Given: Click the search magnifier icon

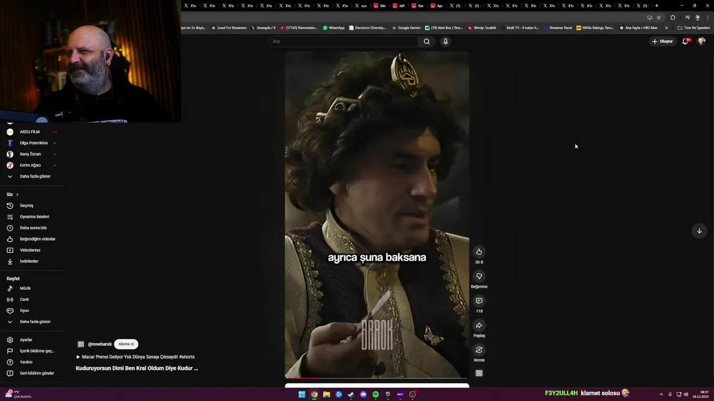Looking at the screenshot, I should [427, 41].
